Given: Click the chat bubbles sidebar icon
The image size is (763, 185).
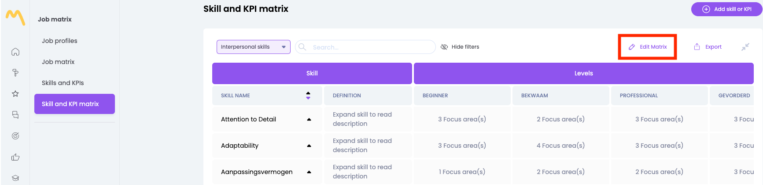Looking at the screenshot, I should click(x=15, y=115).
